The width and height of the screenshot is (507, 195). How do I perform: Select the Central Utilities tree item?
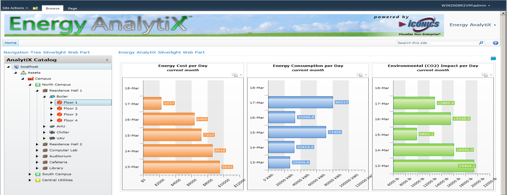click(x=57, y=180)
